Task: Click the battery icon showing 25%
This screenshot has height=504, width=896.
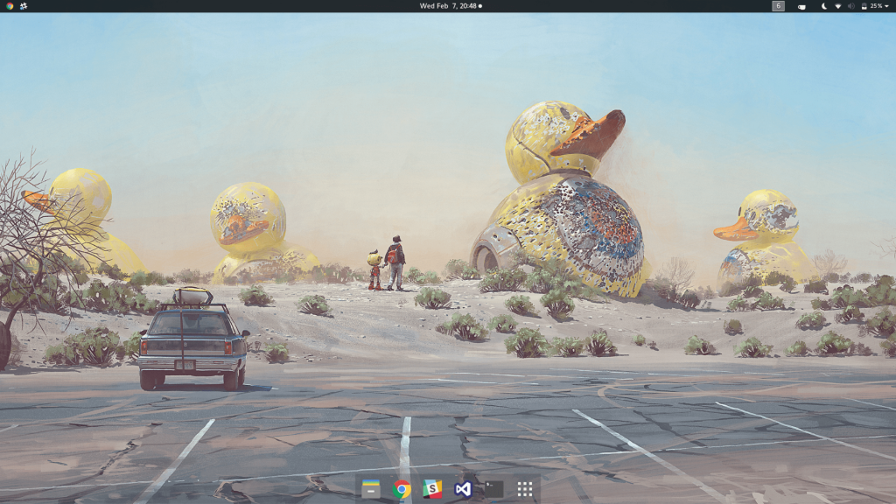Action: click(864, 6)
